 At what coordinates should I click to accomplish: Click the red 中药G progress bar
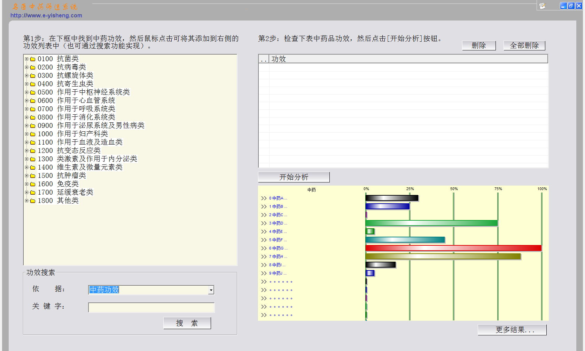click(453, 248)
